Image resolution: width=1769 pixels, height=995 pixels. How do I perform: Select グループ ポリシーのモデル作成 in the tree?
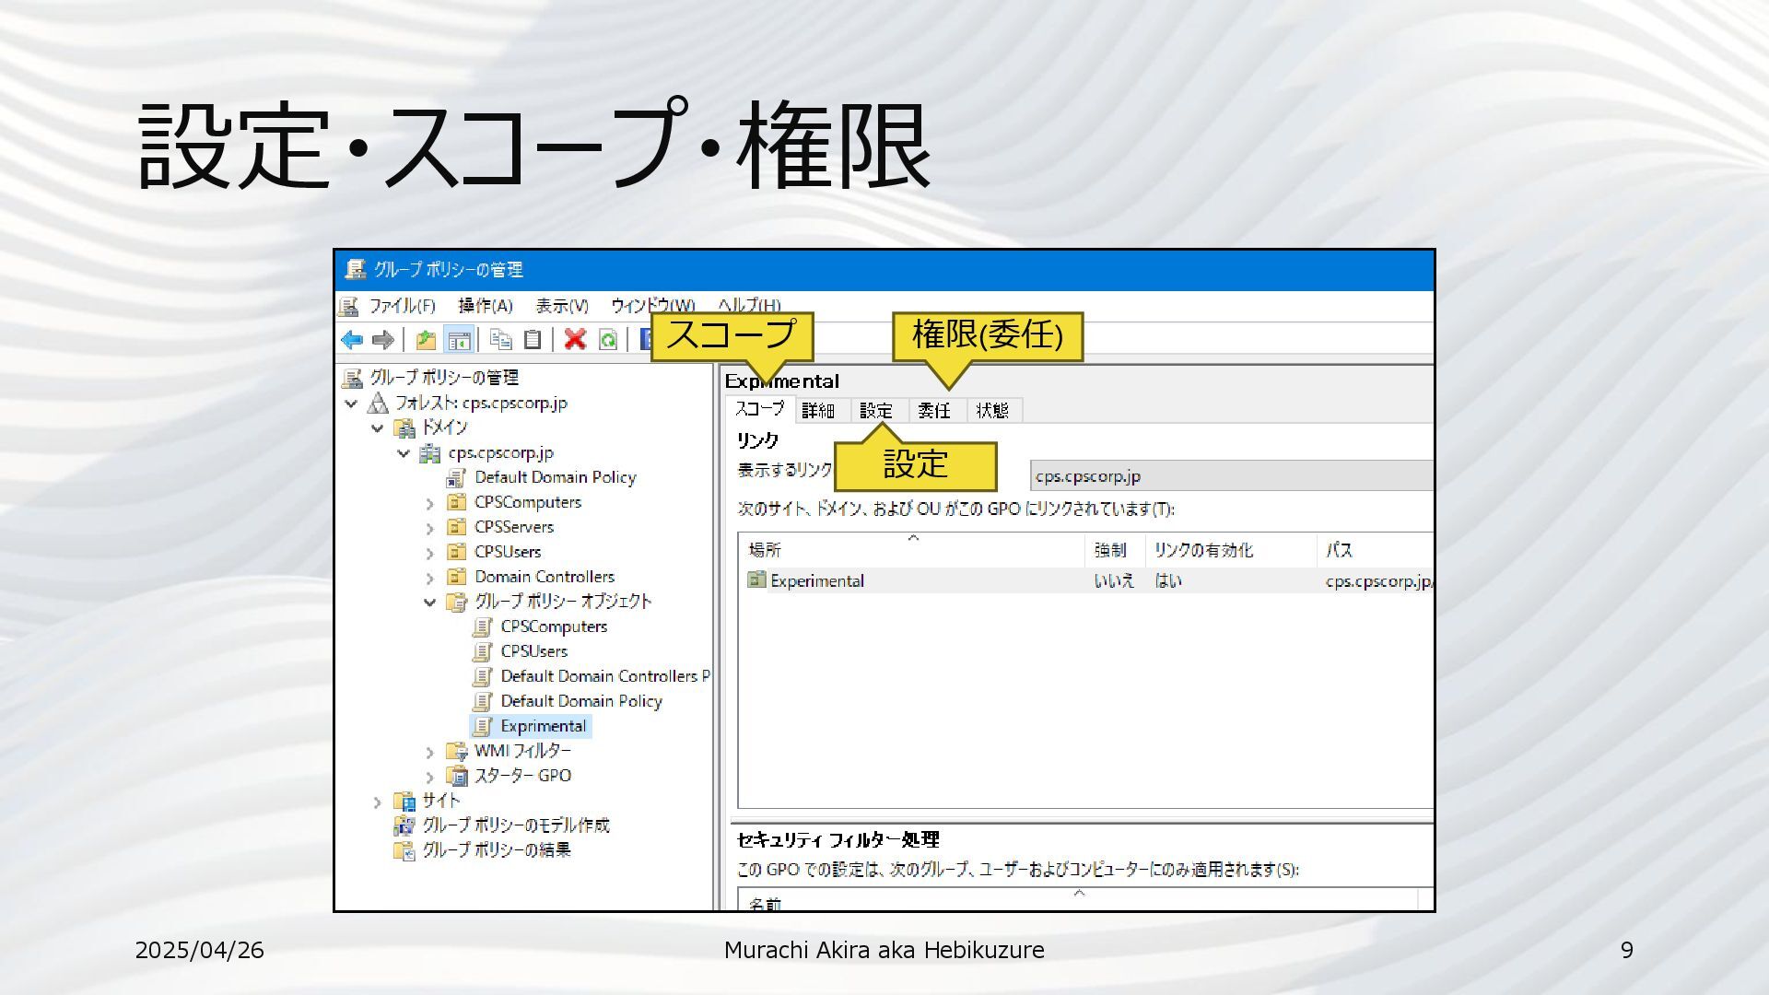[x=515, y=825]
